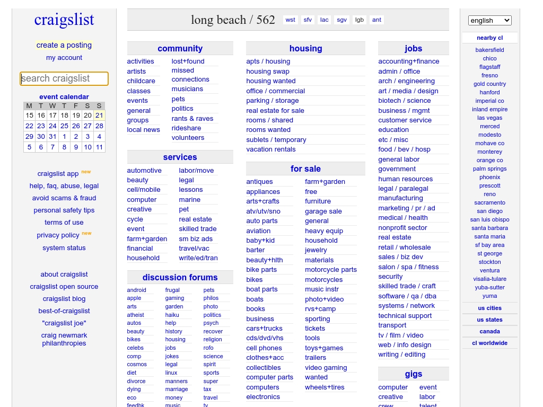Viewport: 543px width, 407px height.
Task: Open the event calendar heading link
Action: [x=64, y=97]
